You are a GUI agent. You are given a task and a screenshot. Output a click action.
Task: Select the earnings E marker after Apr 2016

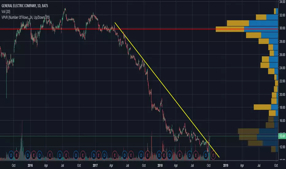coord(50,155)
